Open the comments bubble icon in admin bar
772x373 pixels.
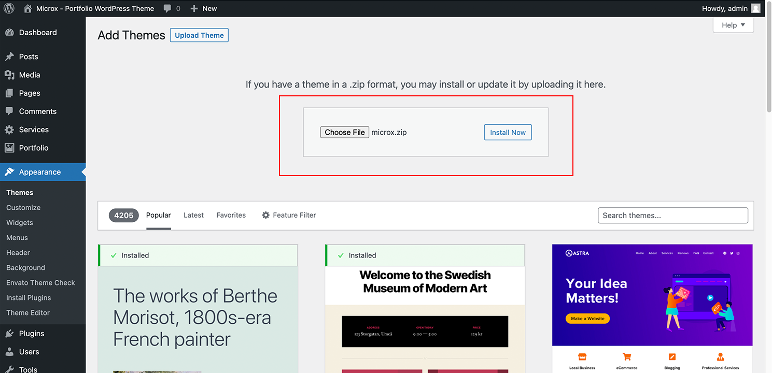coord(167,8)
